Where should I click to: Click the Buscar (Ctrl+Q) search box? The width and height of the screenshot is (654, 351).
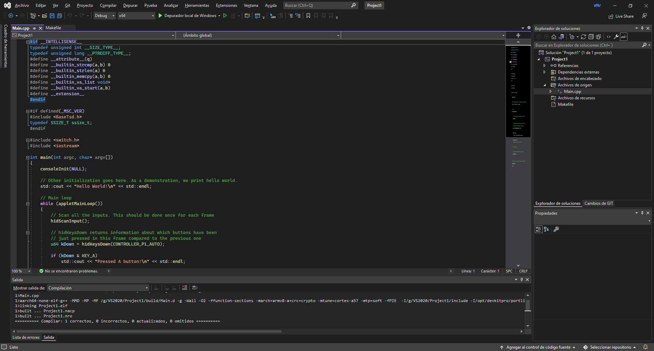(x=320, y=5)
